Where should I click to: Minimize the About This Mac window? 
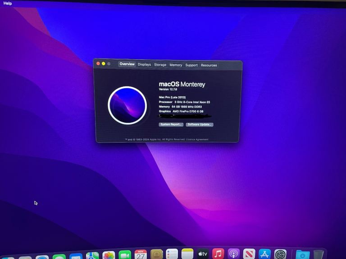pyautogui.click(x=103, y=64)
